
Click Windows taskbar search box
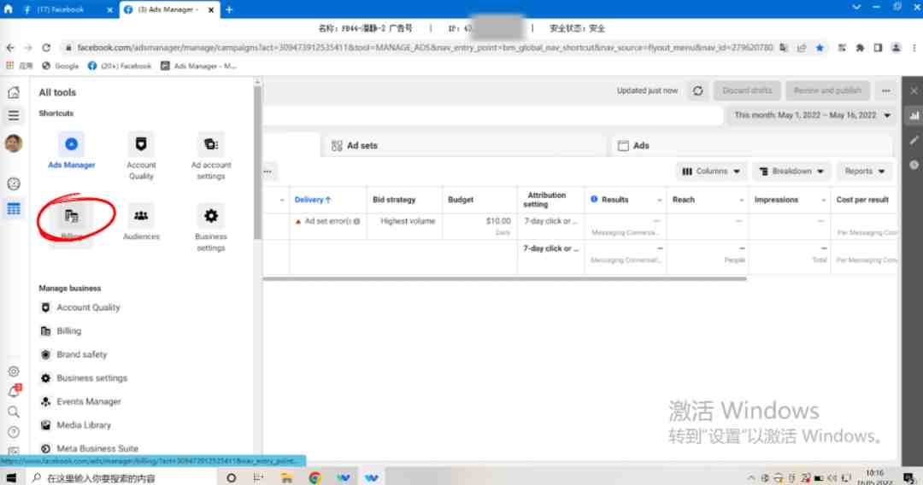pos(122,477)
